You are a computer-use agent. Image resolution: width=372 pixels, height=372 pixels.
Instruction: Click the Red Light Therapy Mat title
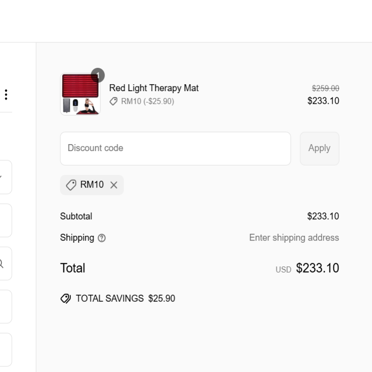154,88
